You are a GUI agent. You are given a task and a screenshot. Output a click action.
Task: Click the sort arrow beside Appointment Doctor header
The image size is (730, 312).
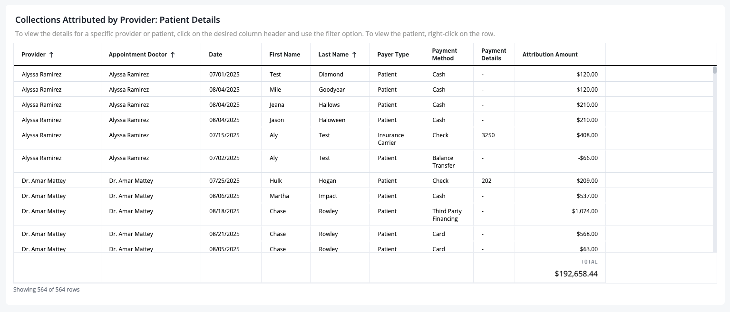click(x=173, y=55)
